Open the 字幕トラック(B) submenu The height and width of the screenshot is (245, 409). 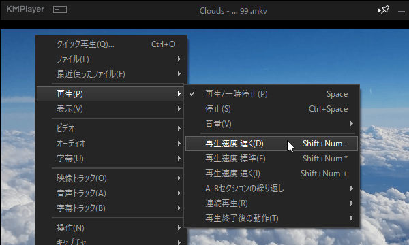110,208
